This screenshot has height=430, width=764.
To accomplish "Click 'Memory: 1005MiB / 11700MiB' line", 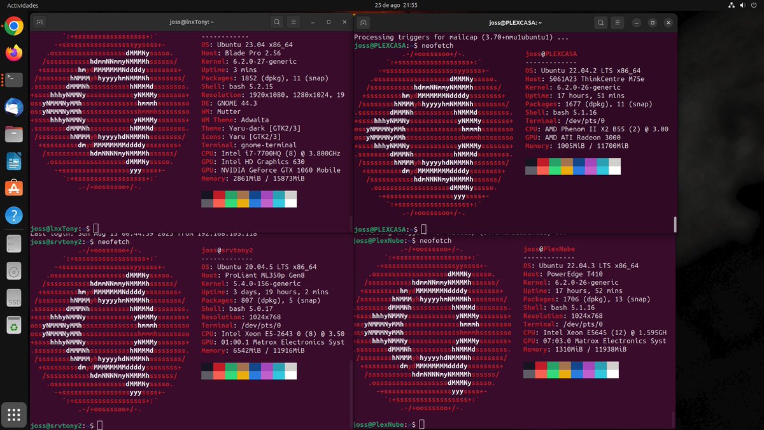I will click(x=577, y=146).
